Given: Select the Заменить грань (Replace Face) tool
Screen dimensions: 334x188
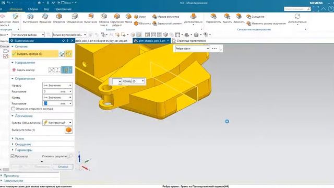Looking at the screenshot, I should (x=239, y=18).
